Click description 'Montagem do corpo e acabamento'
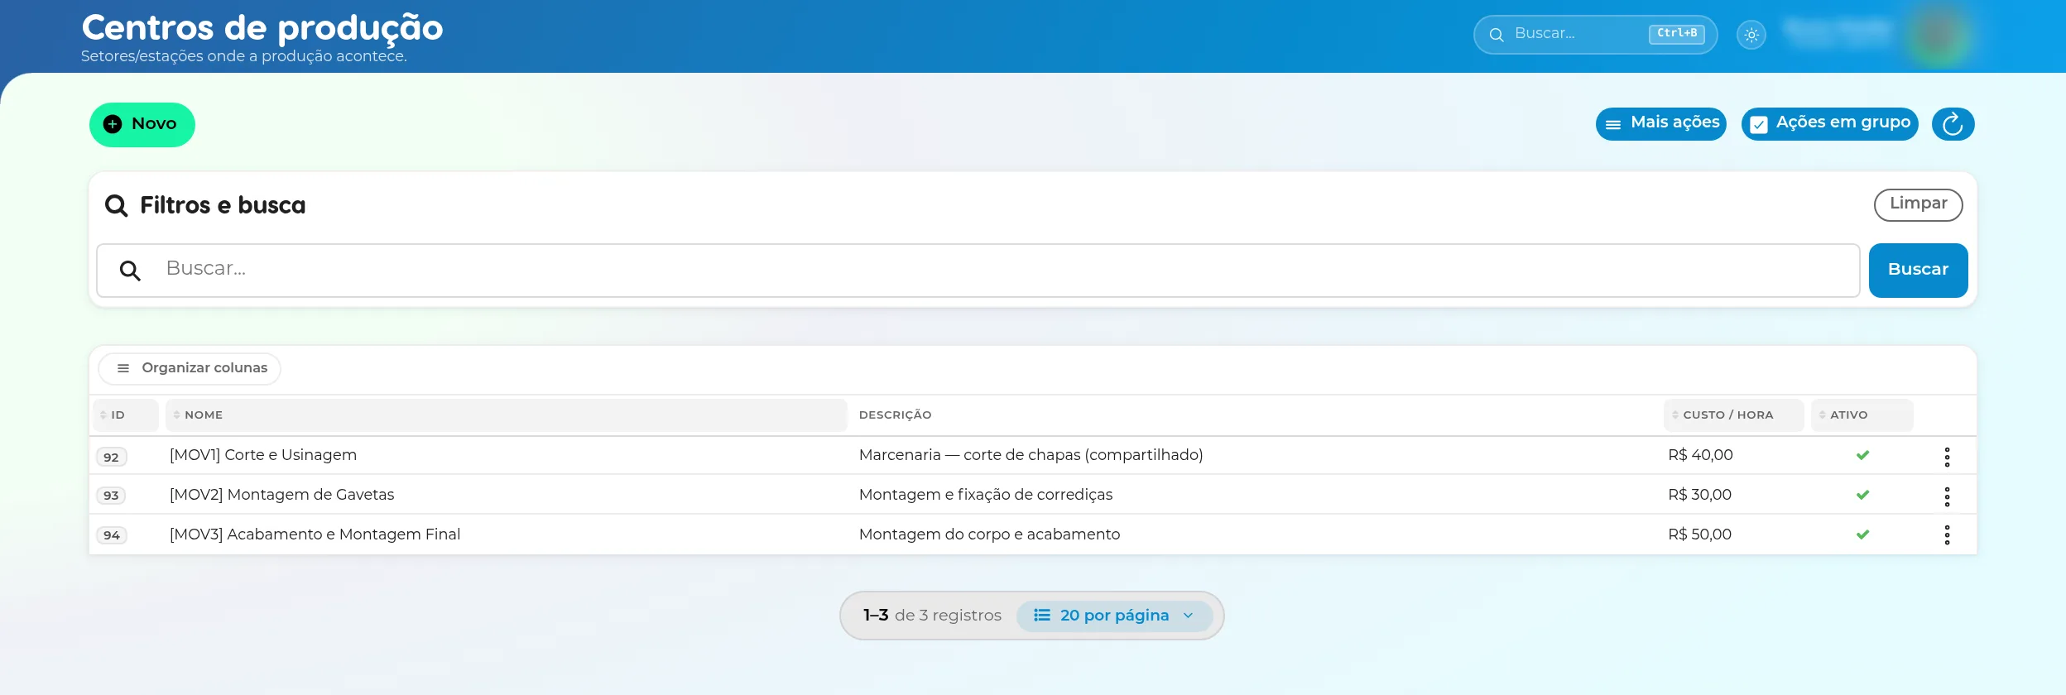 click(990, 534)
